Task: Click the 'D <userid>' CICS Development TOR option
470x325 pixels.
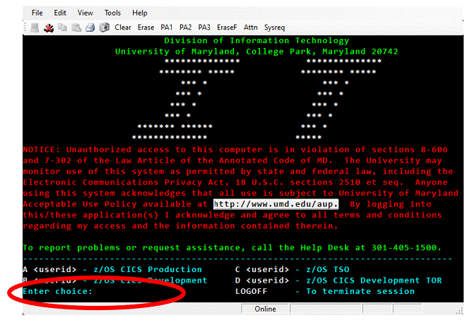Action: click(x=339, y=280)
